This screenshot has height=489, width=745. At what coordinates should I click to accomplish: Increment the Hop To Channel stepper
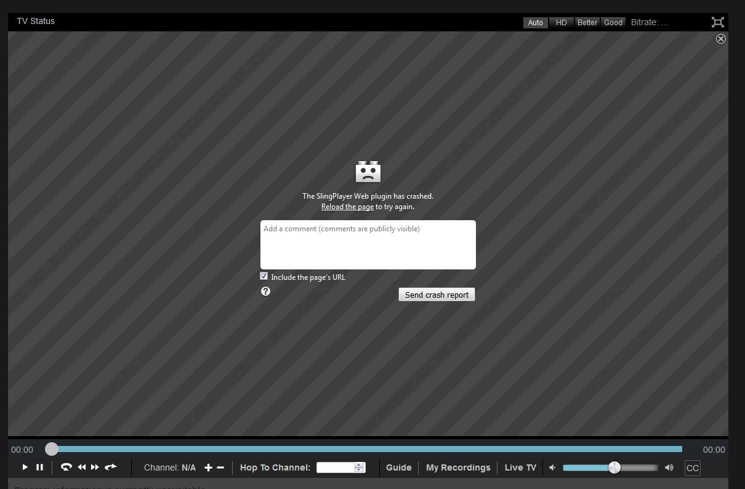pos(360,465)
